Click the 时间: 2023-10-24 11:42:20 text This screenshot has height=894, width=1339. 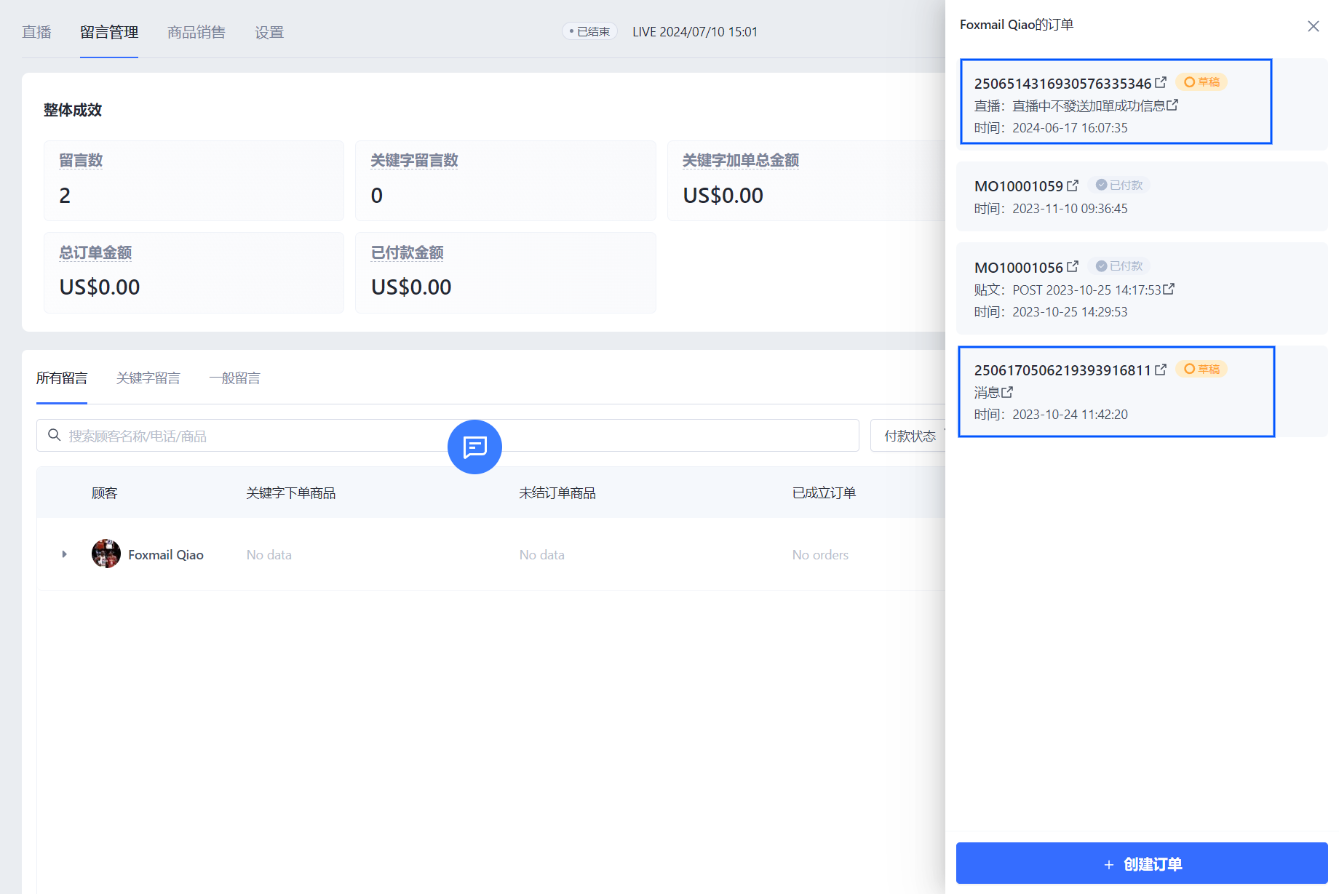tap(1051, 415)
